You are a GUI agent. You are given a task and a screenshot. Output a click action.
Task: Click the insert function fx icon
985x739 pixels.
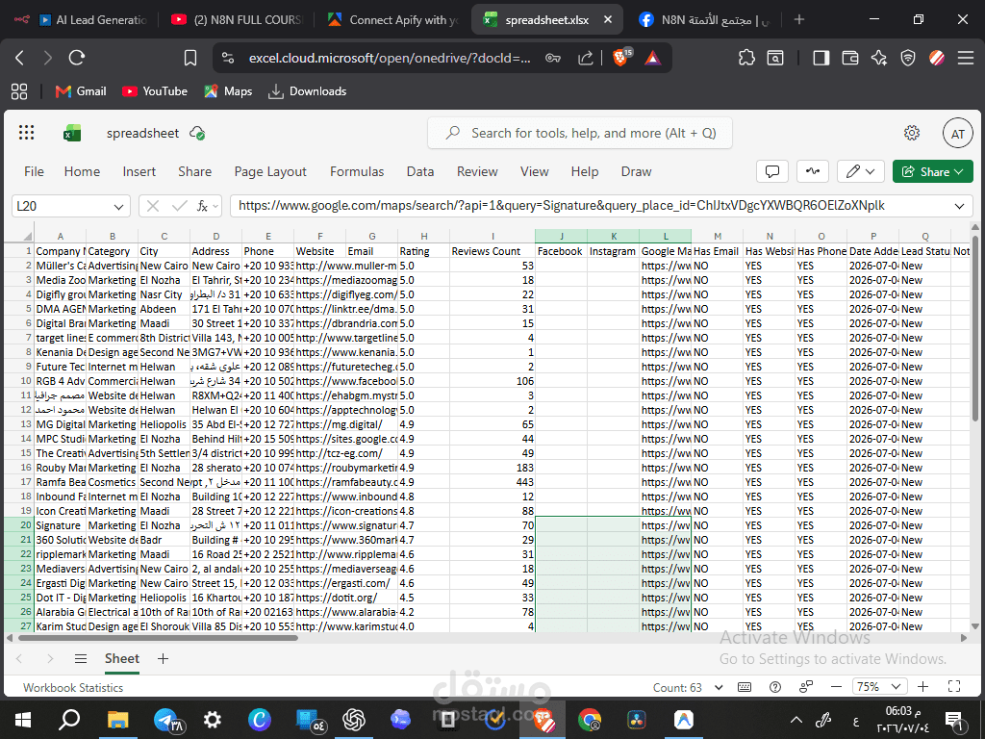tap(202, 206)
